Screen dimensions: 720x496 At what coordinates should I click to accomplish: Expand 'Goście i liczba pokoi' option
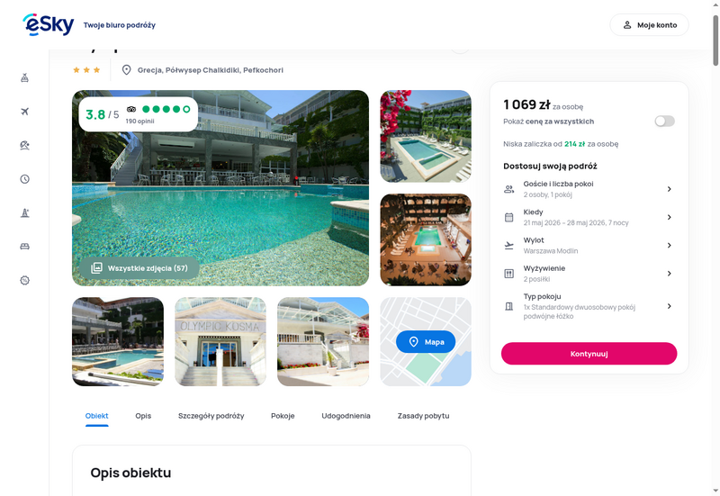pos(589,189)
